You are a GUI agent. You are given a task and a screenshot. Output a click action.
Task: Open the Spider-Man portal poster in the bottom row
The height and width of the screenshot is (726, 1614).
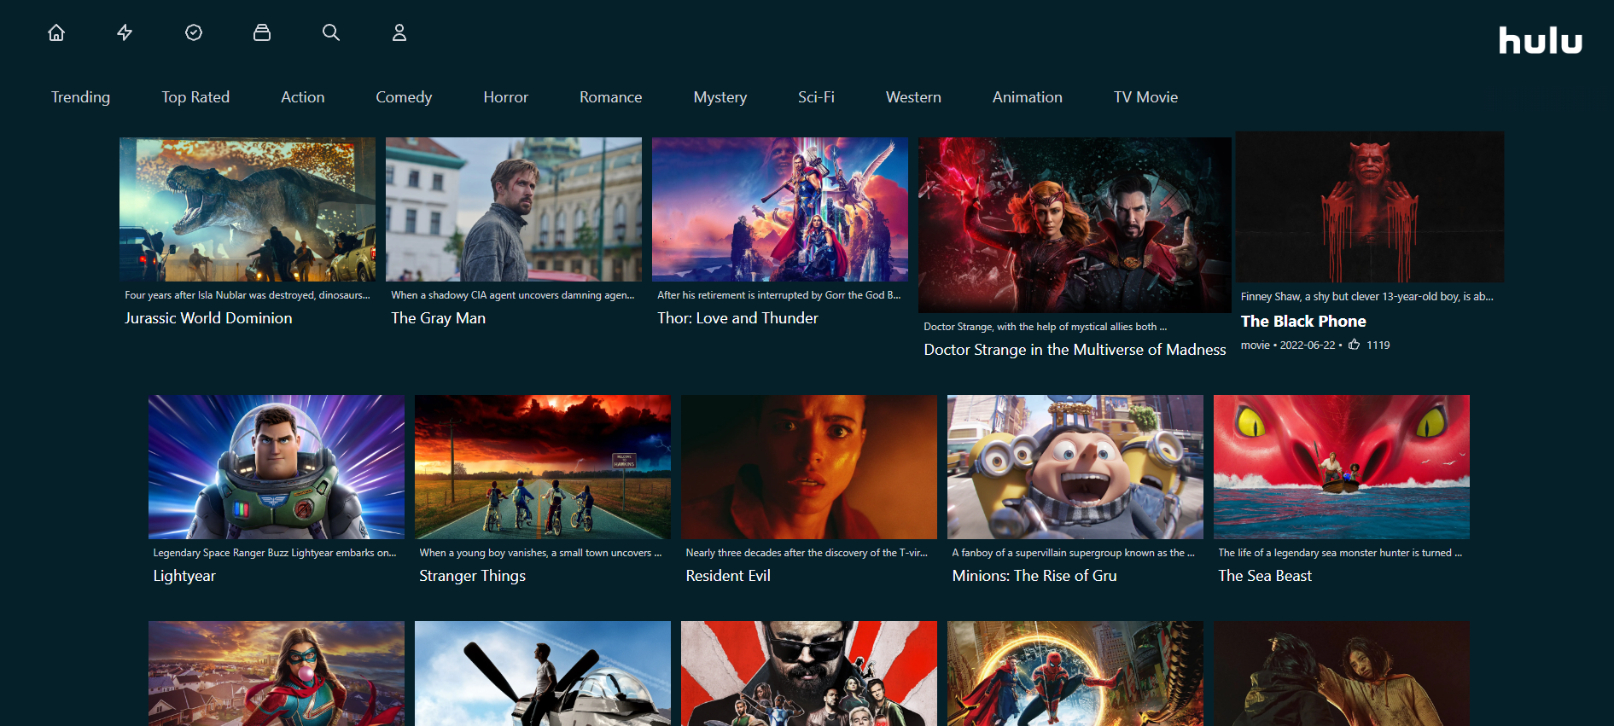click(x=1075, y=674)
